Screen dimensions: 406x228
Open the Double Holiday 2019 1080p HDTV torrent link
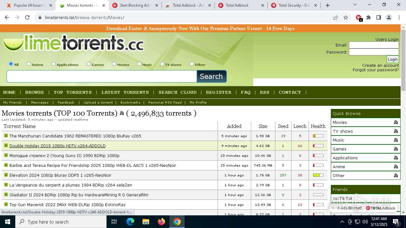pyautogui.click(x=57, y=146)
